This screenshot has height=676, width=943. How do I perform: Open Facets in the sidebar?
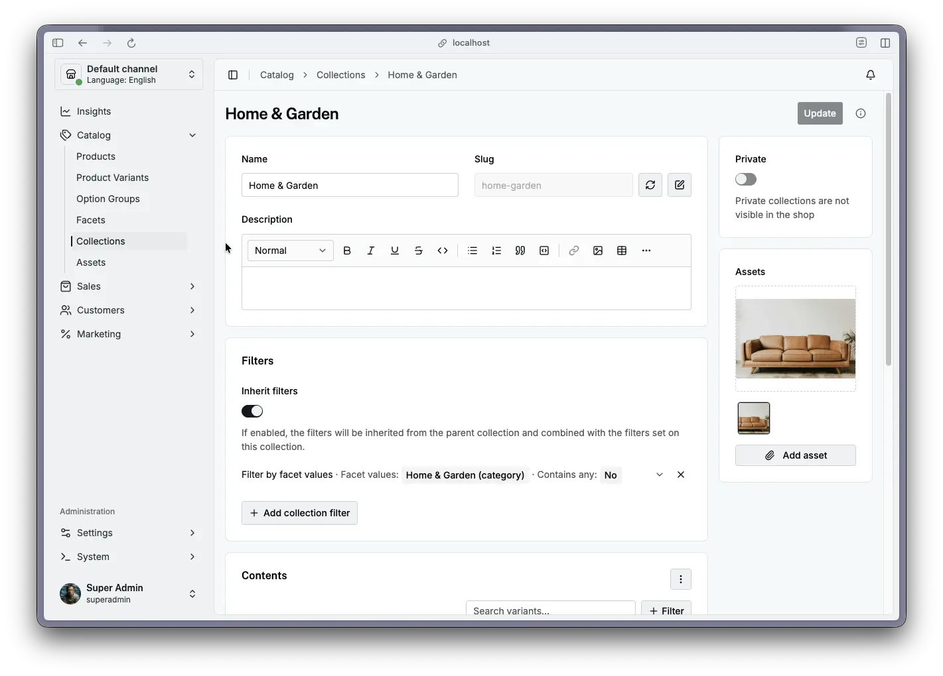(91, 220)
